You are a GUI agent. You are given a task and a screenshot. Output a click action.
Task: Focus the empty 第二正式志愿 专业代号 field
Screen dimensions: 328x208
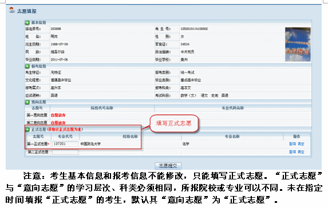pos(65,152)
